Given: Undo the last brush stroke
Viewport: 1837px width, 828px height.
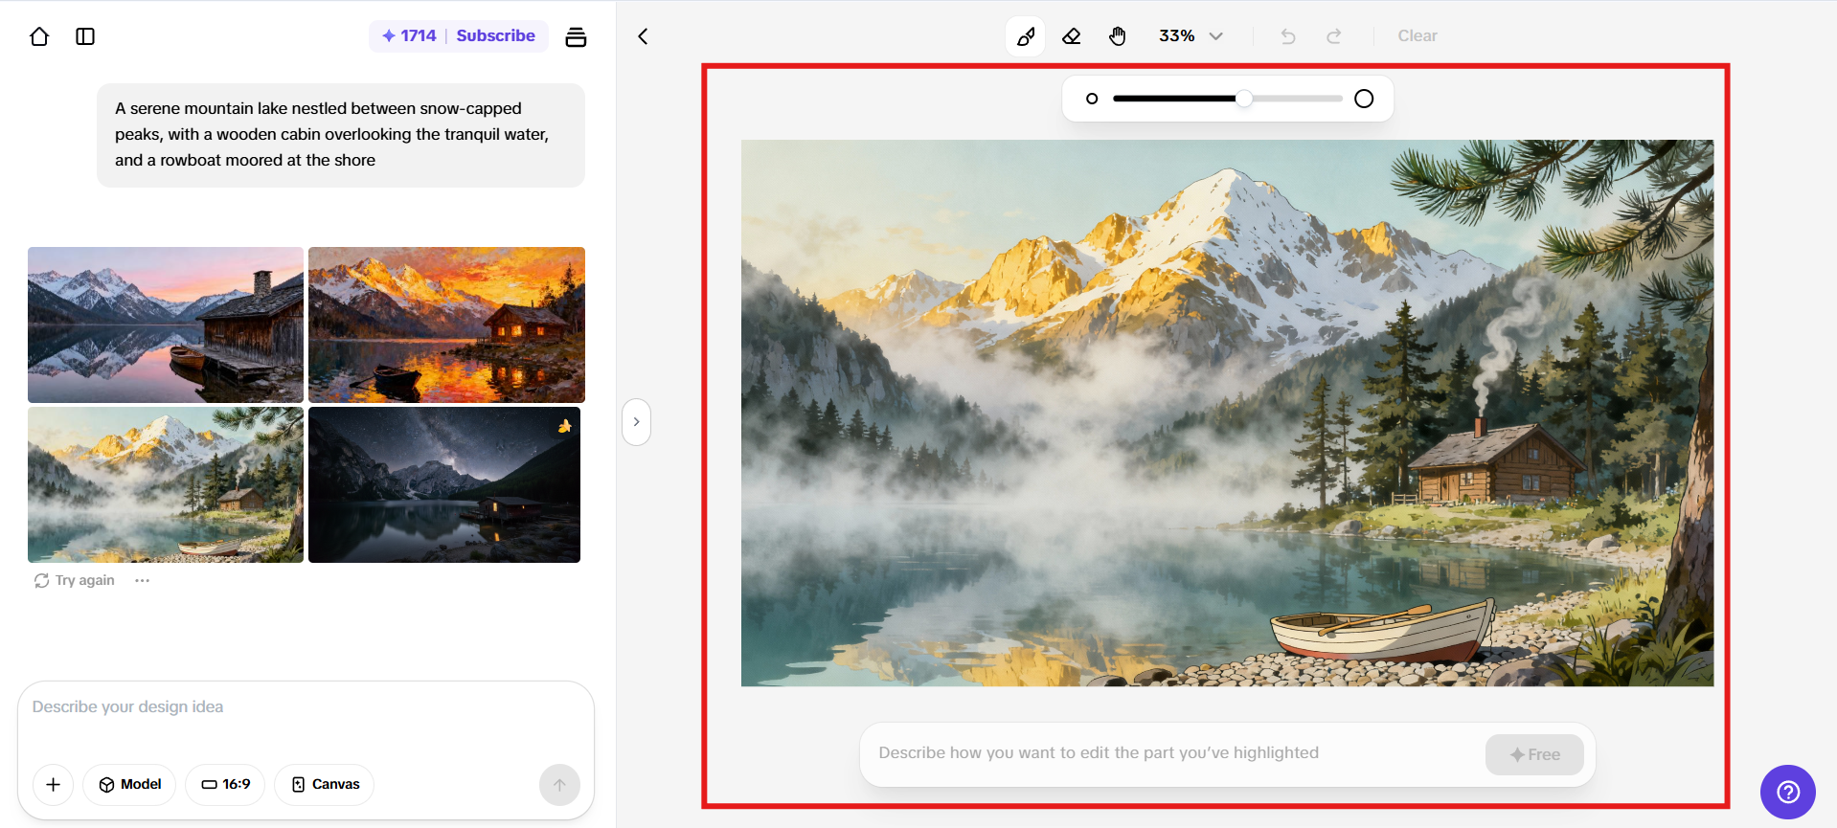Looking at the screenshot, I should tap(1288, 36).
